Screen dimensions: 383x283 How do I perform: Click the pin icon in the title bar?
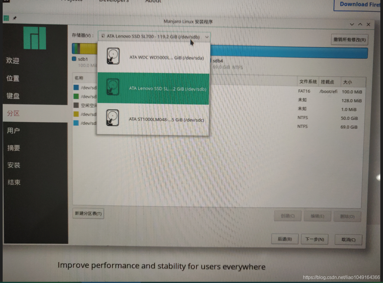14,18
